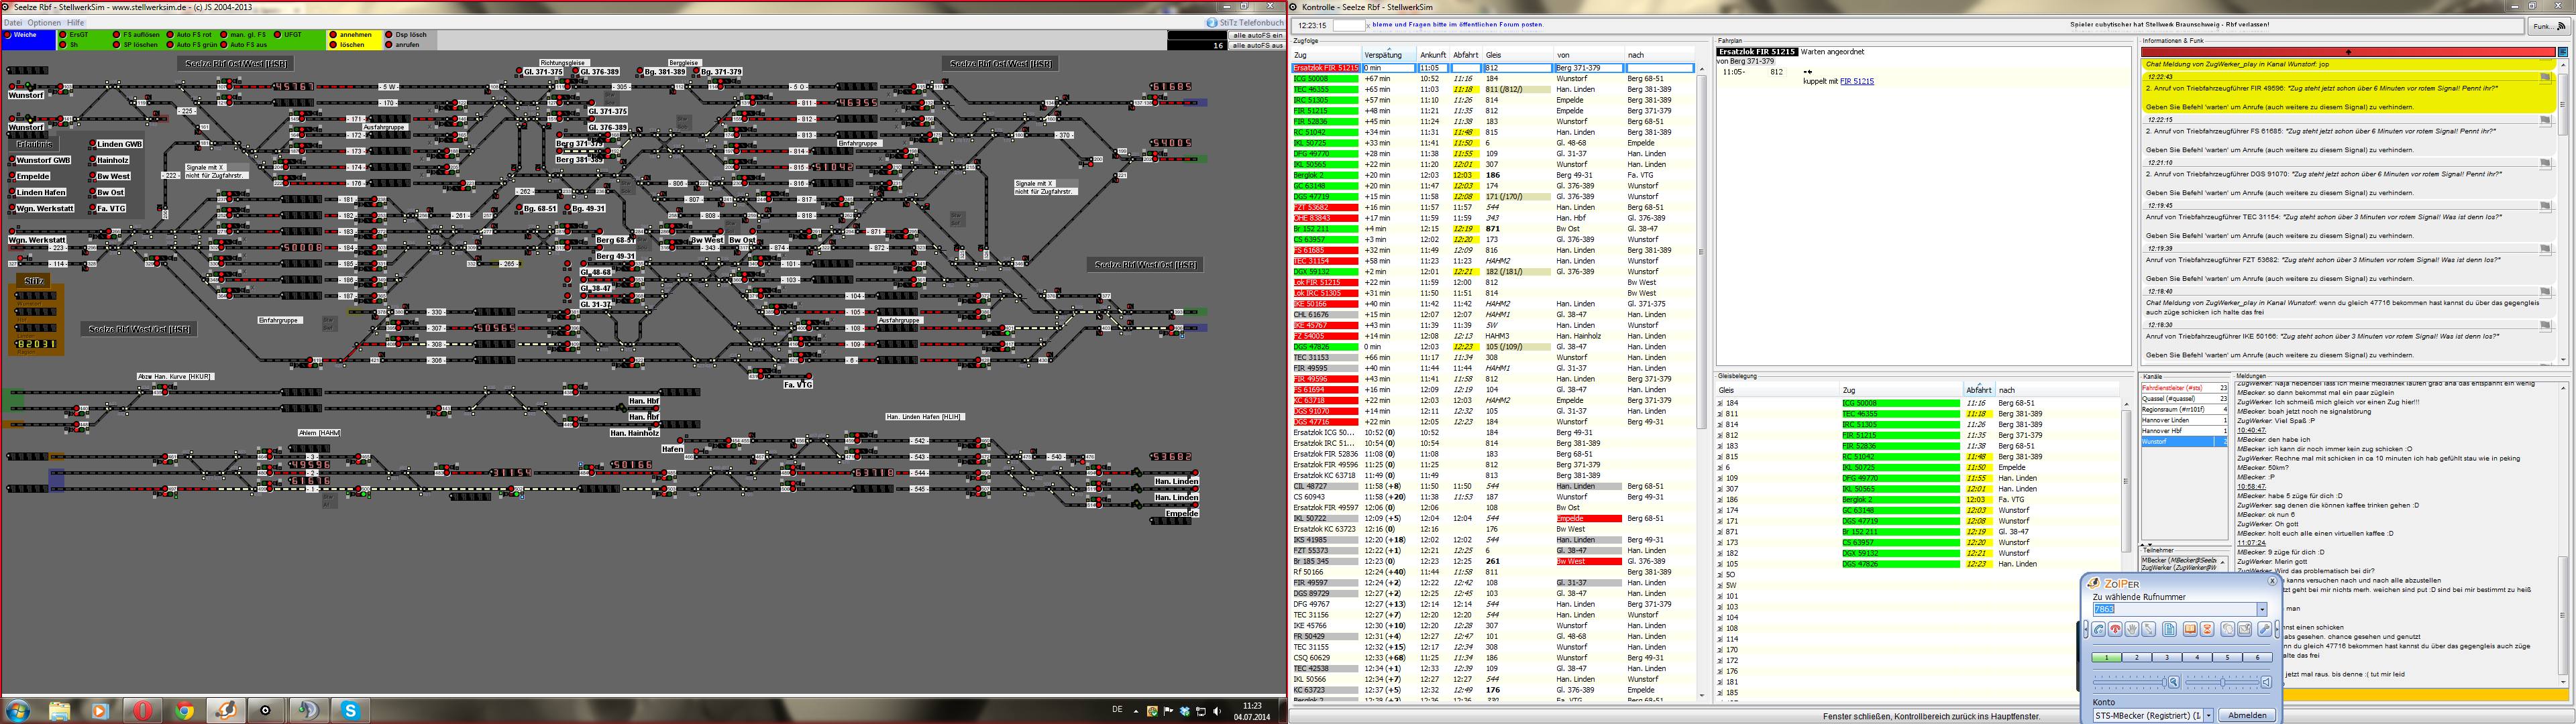Open Zoiper settings wrench icon

tap(2265, 629)
